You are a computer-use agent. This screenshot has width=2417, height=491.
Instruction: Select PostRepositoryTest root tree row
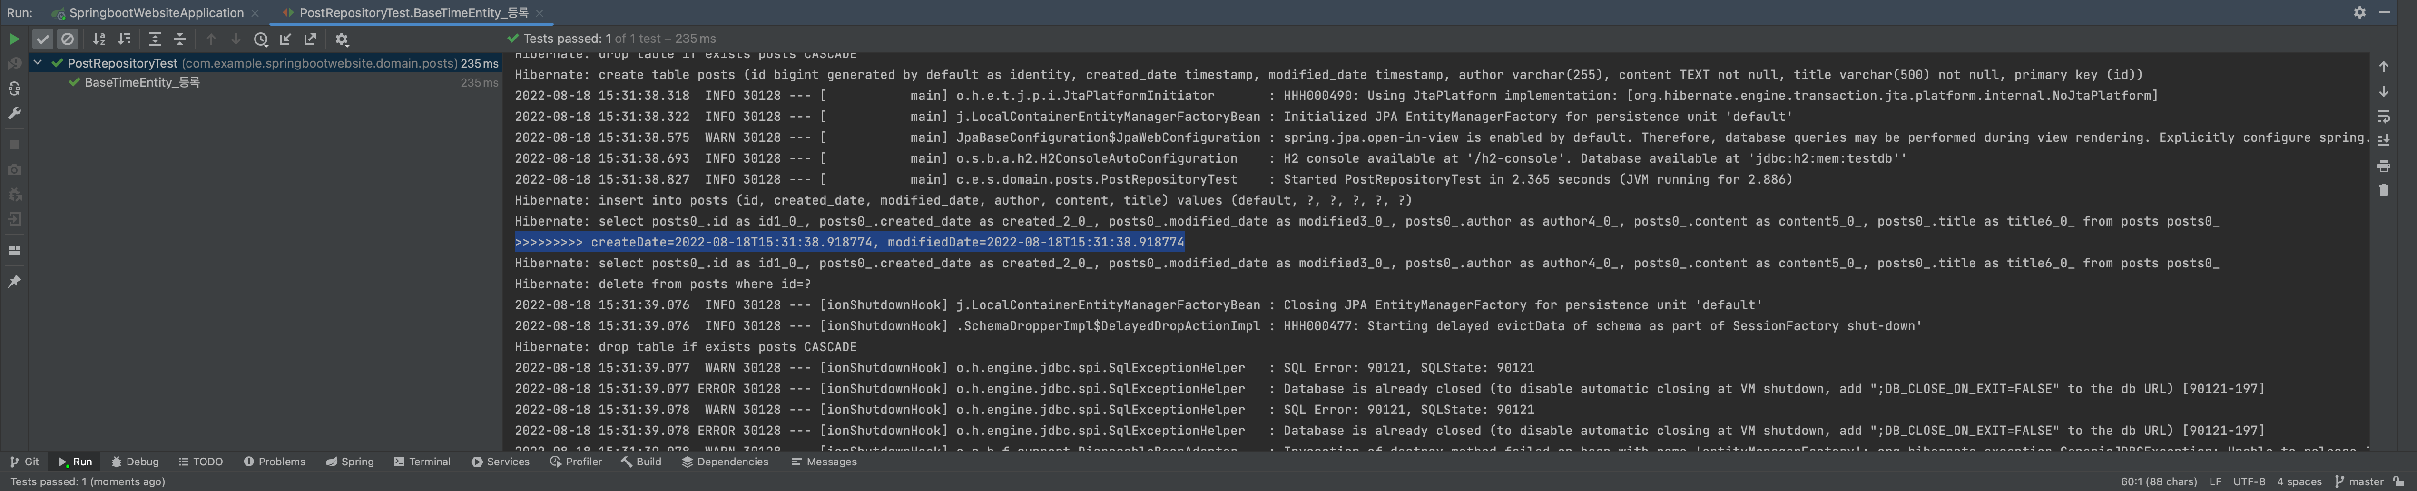[x=265, y=63]
